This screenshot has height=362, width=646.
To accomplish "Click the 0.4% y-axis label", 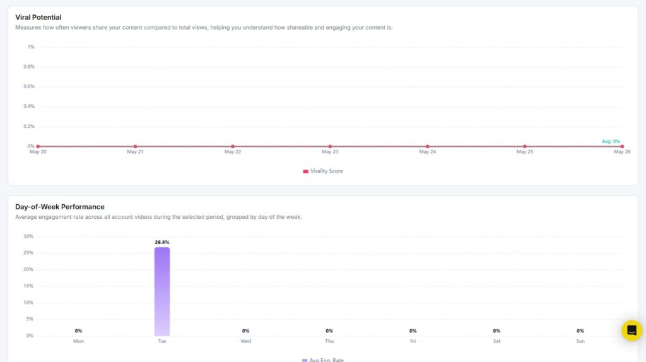I will click(29, 106).
